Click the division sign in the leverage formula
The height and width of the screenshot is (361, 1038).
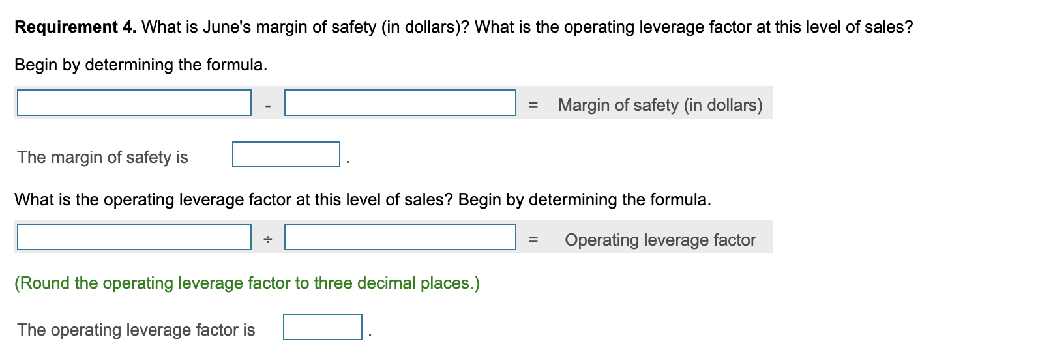click(267, 240)
